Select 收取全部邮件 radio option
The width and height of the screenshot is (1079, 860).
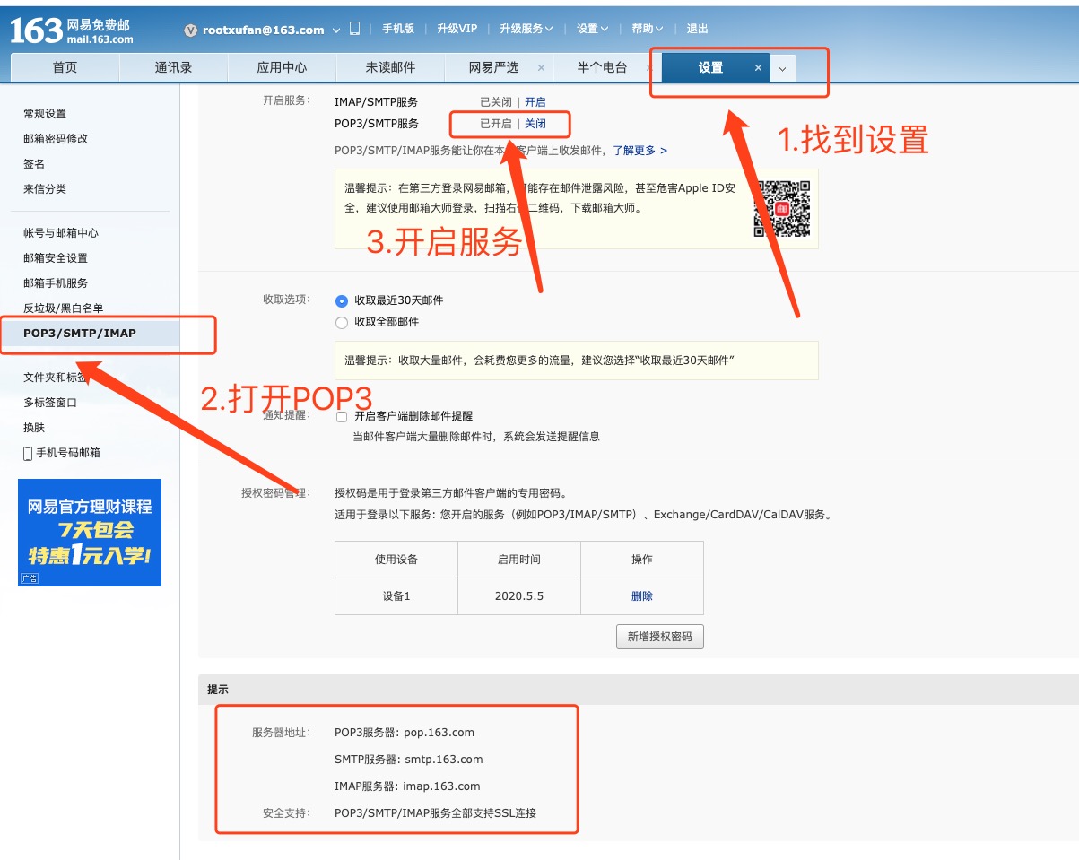341,322
